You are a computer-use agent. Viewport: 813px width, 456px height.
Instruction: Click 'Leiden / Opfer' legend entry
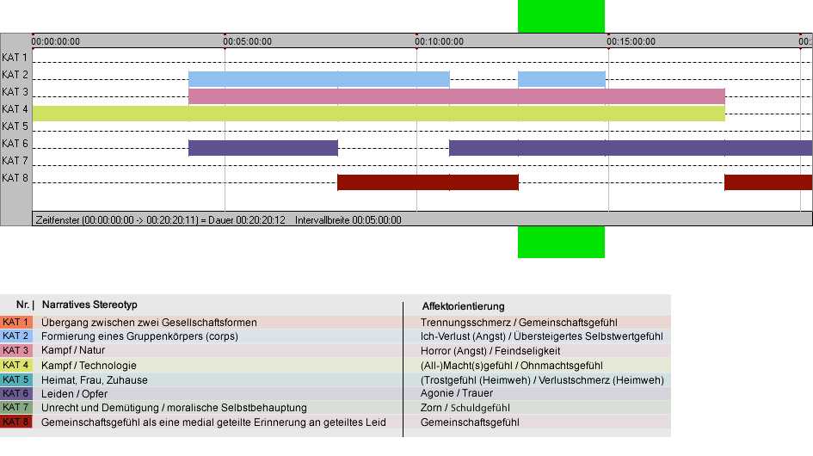coord(74,394)
